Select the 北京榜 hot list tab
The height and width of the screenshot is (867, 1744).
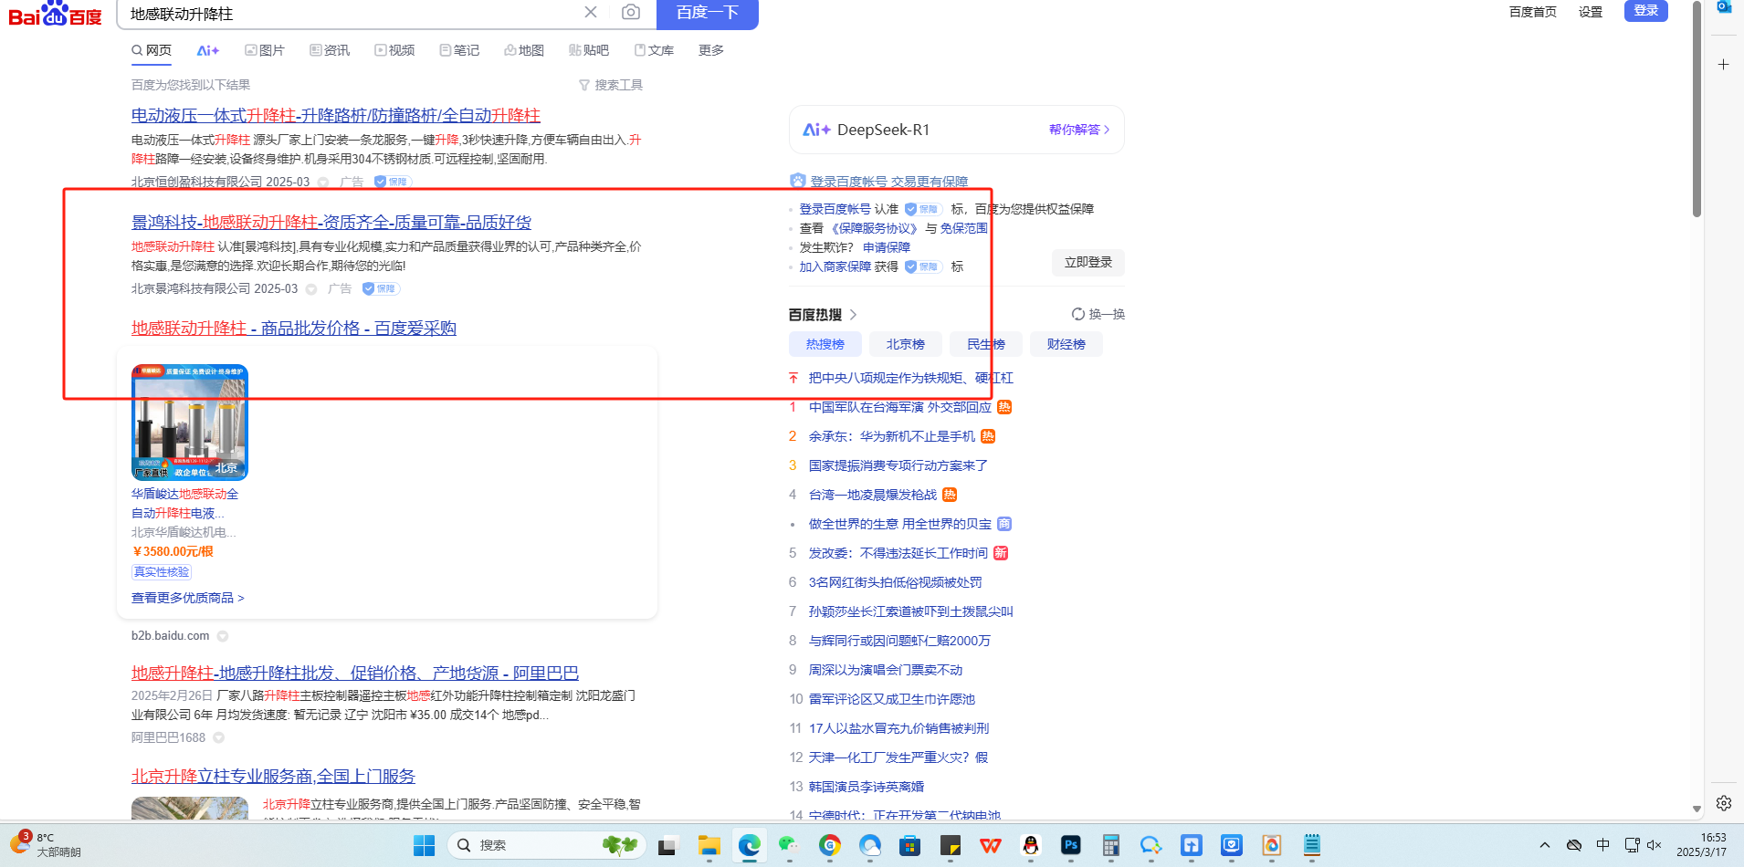(905, 344)
